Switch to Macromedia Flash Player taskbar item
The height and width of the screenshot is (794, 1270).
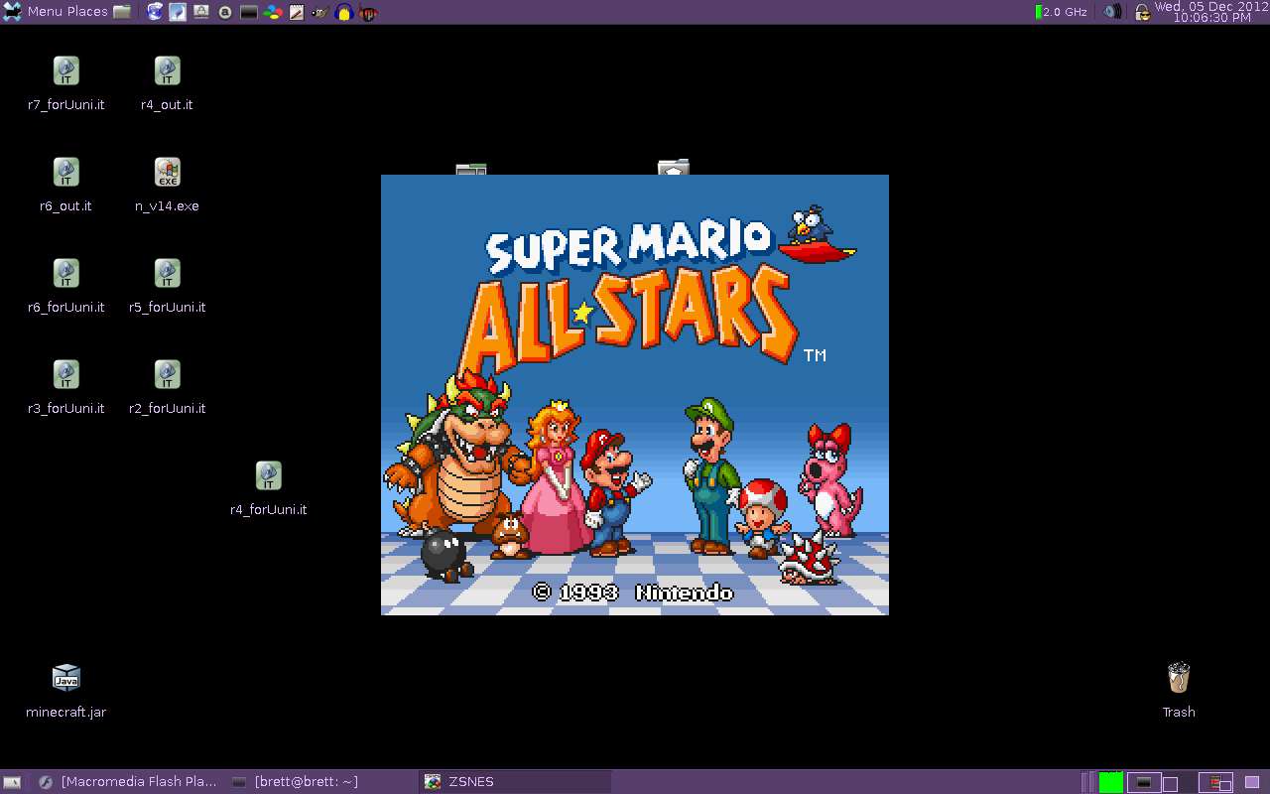[x=129, y=782]
